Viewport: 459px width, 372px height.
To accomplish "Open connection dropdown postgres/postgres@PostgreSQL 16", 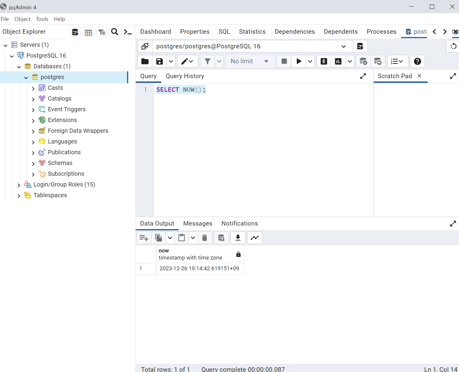I will coord(253,46).
